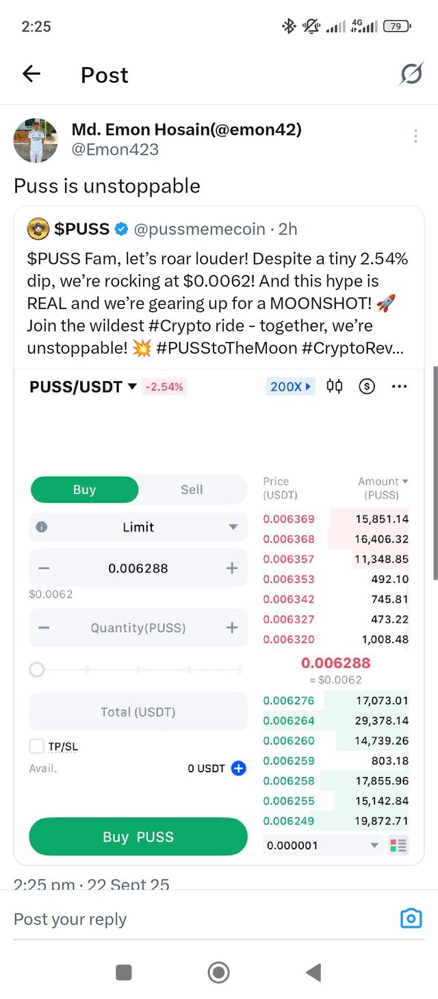438x999 pixels.
Task: Tap the 200X leverage tag
Action: point(290,386)
